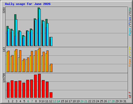Click the 100799 y-axis label of KB chart
The height and width of the screenshot is (104, 133).
coord(4,78)
